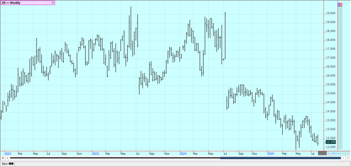Click the 2023 year label on the time axis
Image resolution: width=351 pixels, height=167 pixels.
click(95, 154)
